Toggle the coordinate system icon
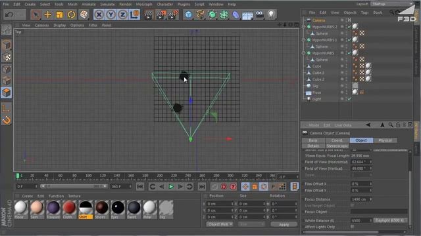421x236 pixels. (134, 14)
